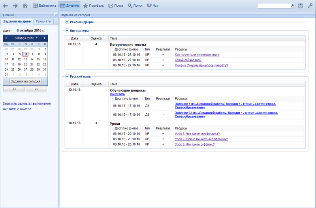Collapse the Литература section
The width and height of the screenshot is (316, 208).
click(x=67, y=31)
